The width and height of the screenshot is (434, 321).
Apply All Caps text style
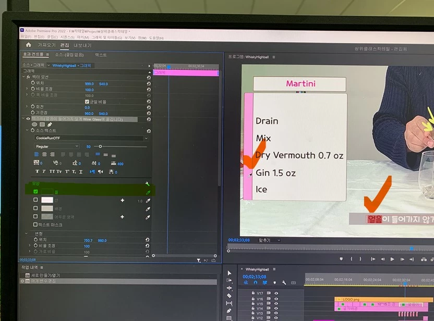52,171
